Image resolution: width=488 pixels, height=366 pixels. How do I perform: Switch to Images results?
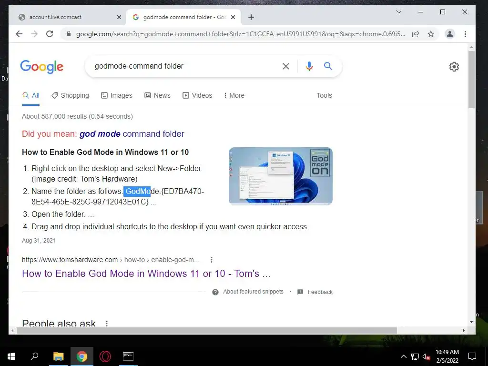coord(117,95)
